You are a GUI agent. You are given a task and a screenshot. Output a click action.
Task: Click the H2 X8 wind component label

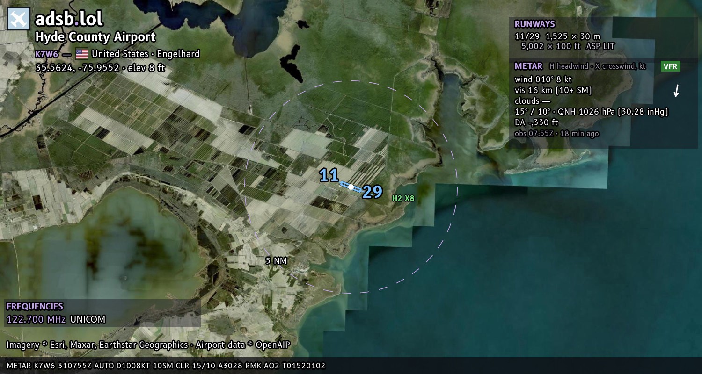(403, 198)
